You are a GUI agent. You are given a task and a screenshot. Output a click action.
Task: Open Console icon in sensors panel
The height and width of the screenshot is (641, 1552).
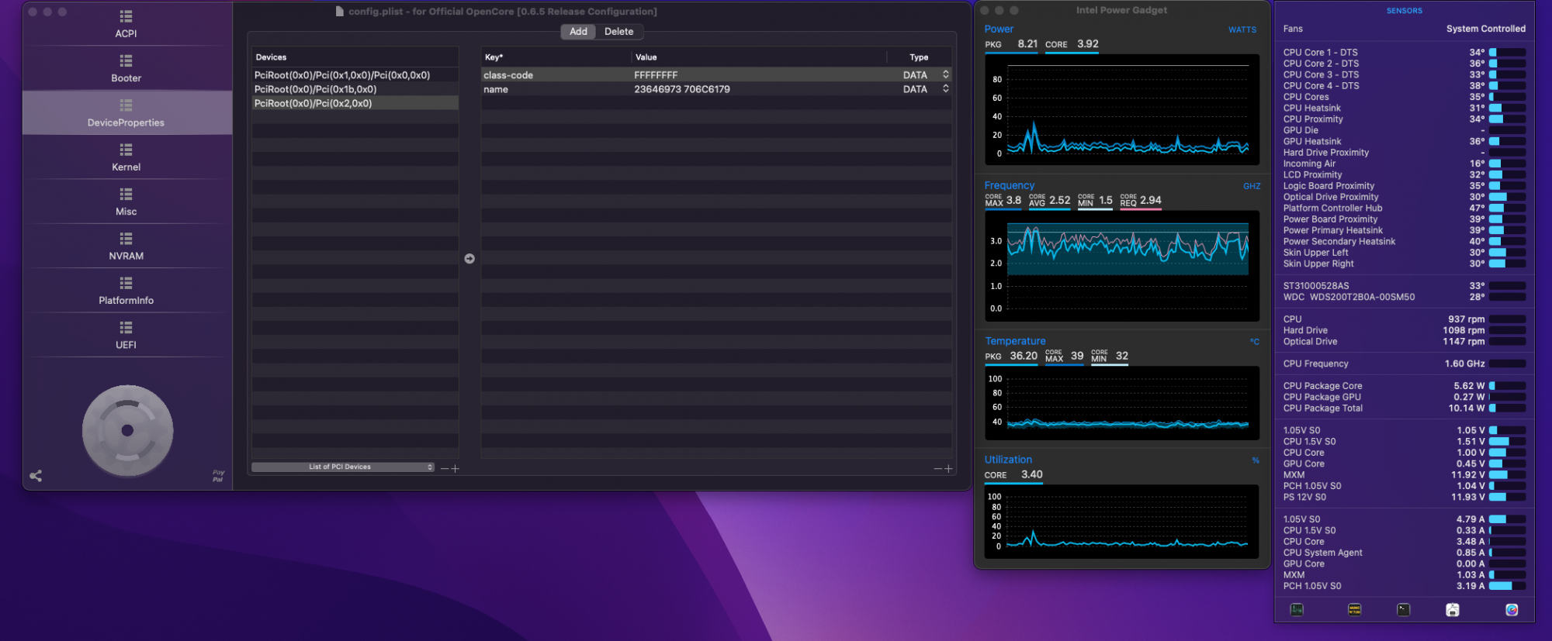[x=1354, y=610]
